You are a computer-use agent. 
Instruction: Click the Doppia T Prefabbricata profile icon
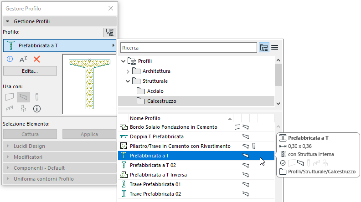point(124,136)
